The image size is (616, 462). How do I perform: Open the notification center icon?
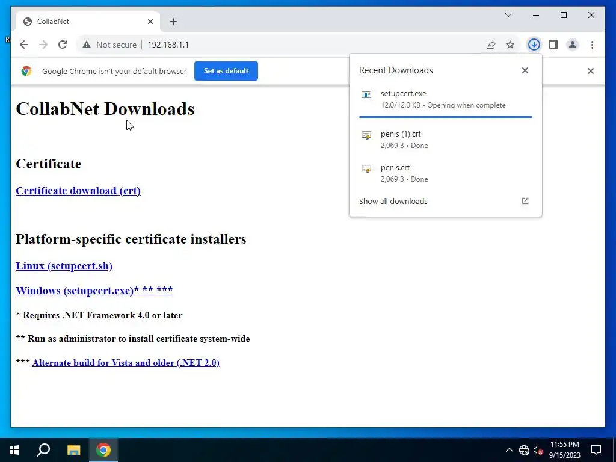point(596,450)
